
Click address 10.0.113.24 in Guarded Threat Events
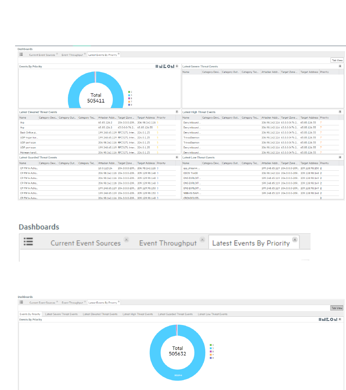coord(105,168)
